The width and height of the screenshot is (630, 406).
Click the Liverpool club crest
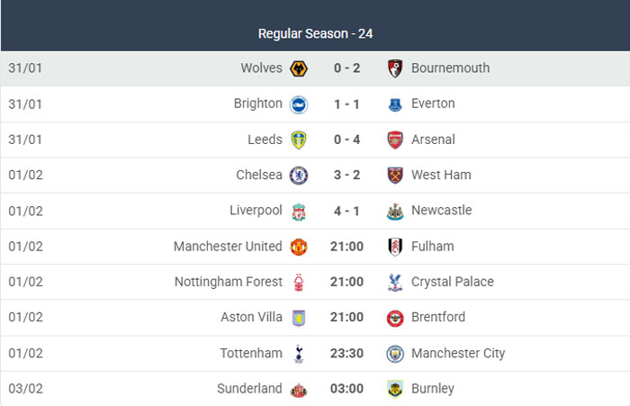click(299, 211)
